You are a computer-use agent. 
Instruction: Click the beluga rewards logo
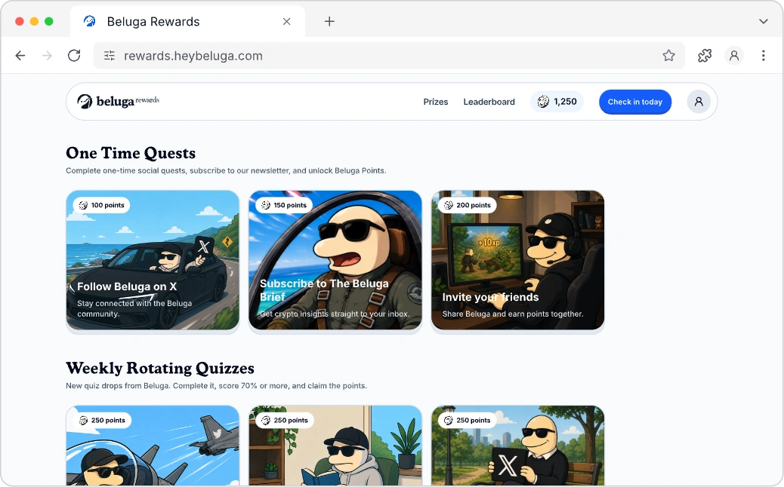pos(118,101)
